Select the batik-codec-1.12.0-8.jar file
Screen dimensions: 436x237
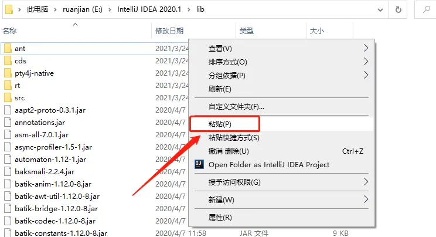(57, 221)
